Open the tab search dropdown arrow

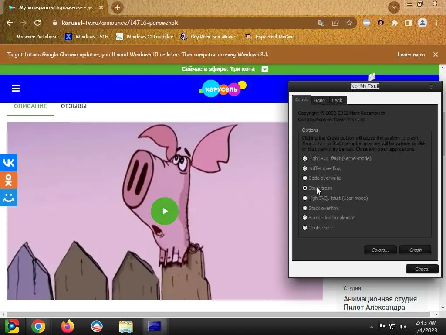tap(394, 7)
